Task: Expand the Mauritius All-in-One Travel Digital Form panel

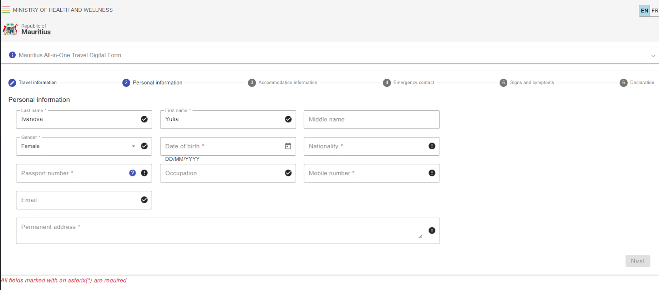Action: pos(653,56)
